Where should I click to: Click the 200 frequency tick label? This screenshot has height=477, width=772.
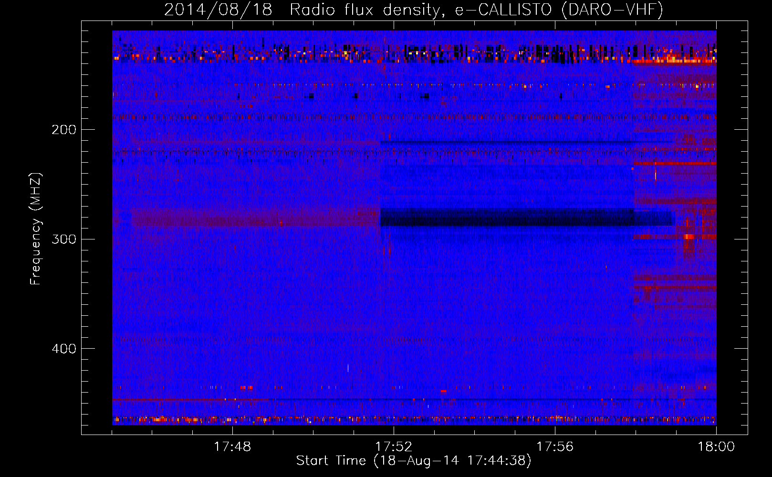64,130
